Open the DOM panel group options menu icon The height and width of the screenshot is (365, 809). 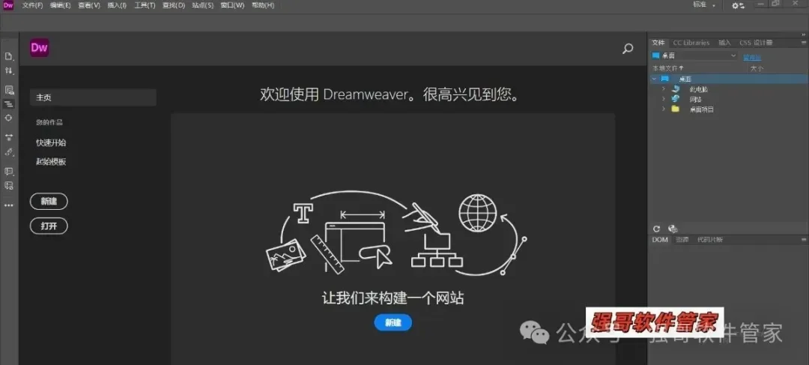coord(804,240)
